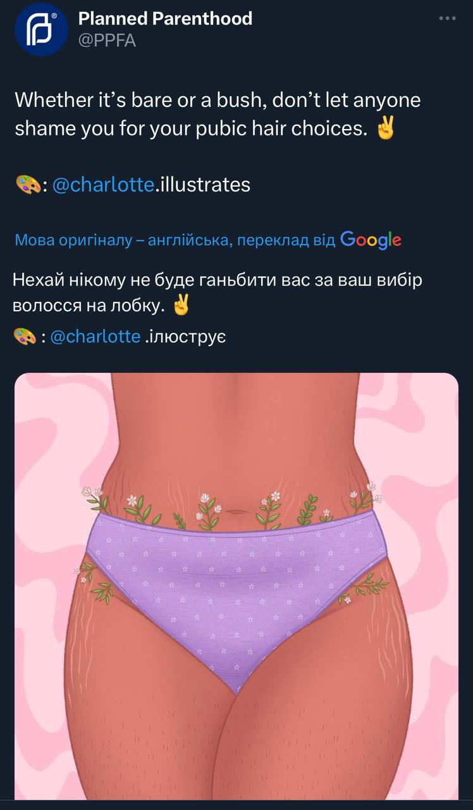Click the victory hand emoji after "лобку."
The height and width of the screenshot is (810, 473).
click(x=181, y=306)
